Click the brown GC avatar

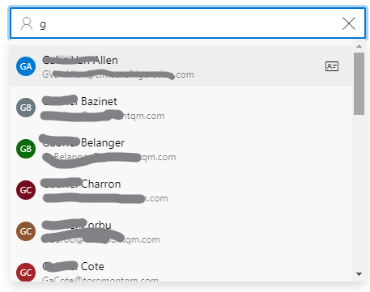26,231
